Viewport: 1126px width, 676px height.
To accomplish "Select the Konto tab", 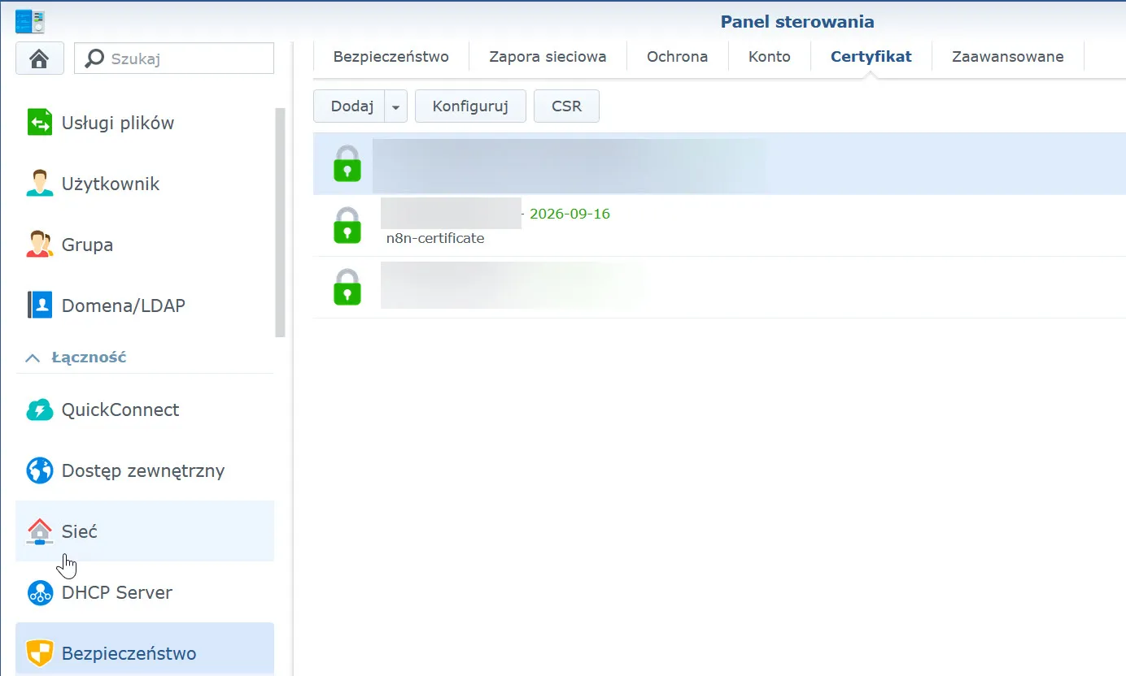I will pos(769,57).
